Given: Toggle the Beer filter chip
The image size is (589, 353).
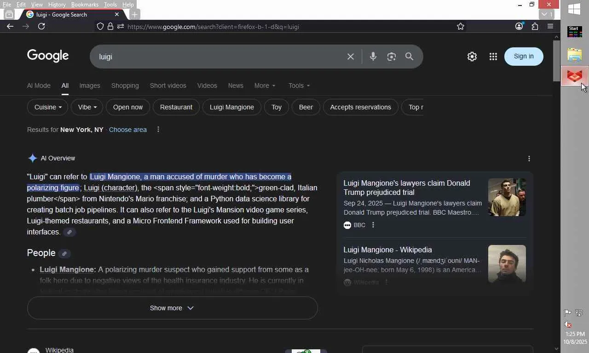Looking at the screenshot, I should 306,107.
